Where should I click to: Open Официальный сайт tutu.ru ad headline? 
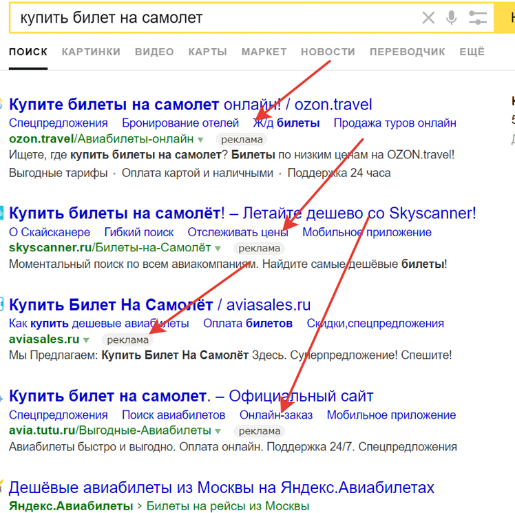coord(191,396)
